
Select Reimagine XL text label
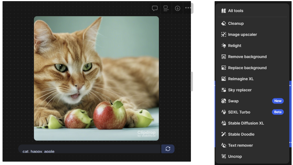coord(241,79)
